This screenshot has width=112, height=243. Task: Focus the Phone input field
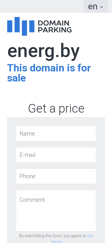tap(56, 176)
